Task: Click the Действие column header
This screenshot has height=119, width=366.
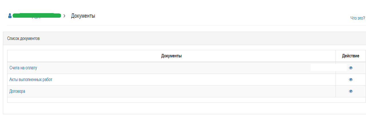Action: 351,56
